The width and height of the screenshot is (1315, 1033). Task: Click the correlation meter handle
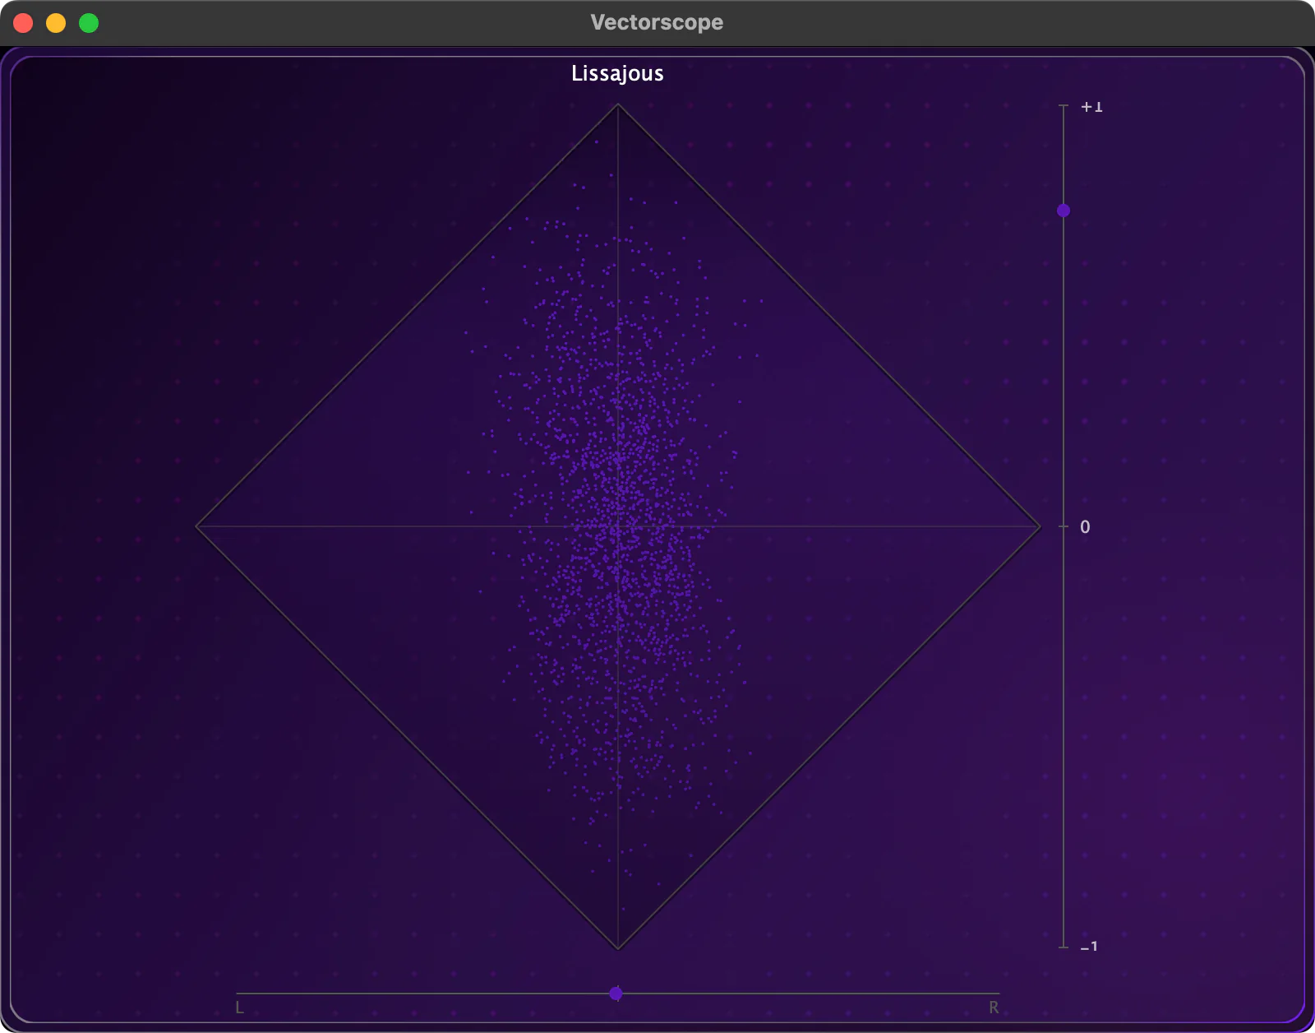click(x=1064, y=211)
